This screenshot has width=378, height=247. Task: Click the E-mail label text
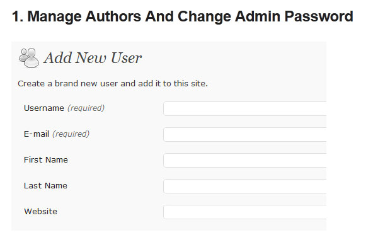click(37, 134)
